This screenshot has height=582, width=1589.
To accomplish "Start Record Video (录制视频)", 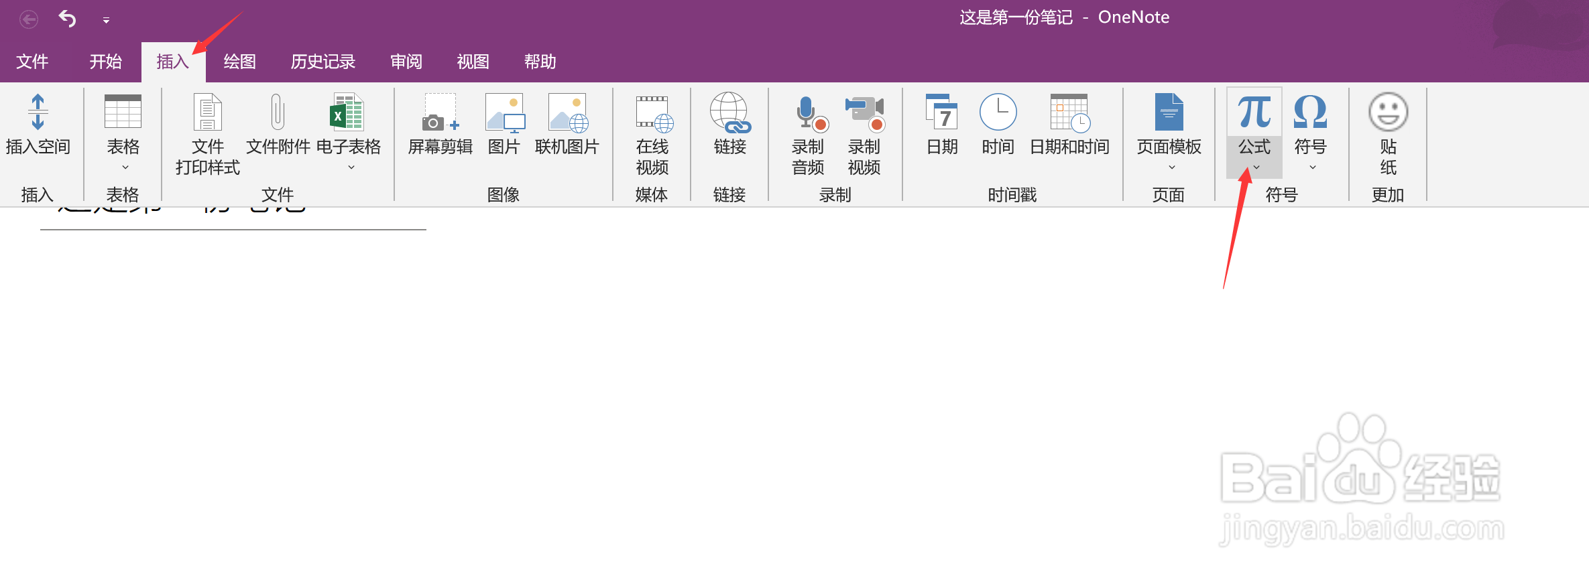I will point(865,113).
